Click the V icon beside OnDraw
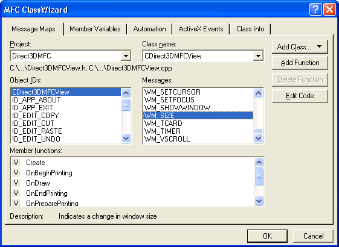Viewport: 339px width, 247px height. (16, 183)
